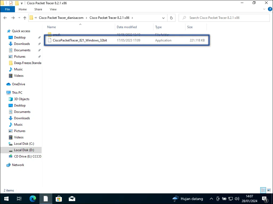The height and width of the screenshot is (204, 273).
Task: Click the Refresh button beside address bar
Action: pos(171,18)
